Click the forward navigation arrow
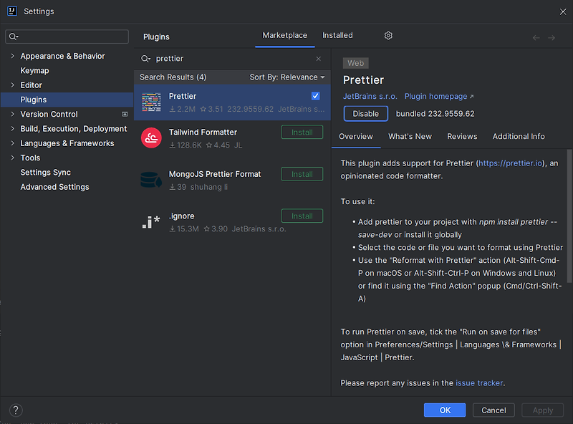The width and height of the screenshot is (573, 424). click(551, 36)
